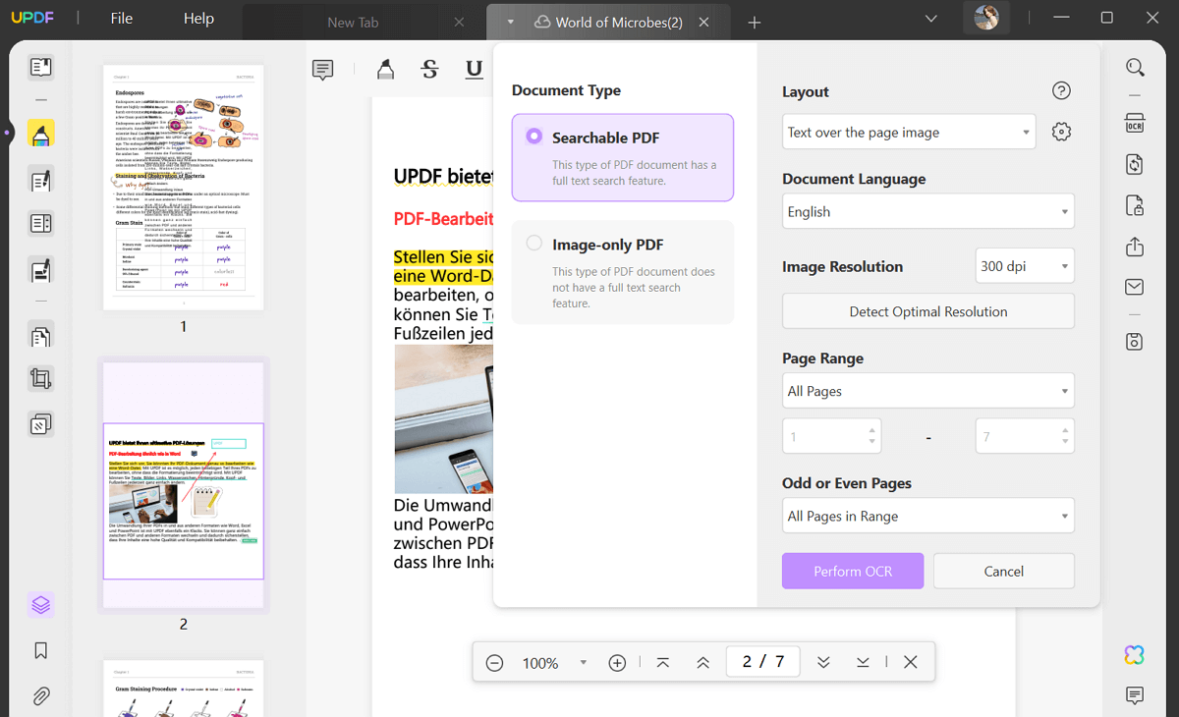Open the Protect PDF lock icon
The height and width of the screenshot is (717, 1179).
[x=1135, y=205]
